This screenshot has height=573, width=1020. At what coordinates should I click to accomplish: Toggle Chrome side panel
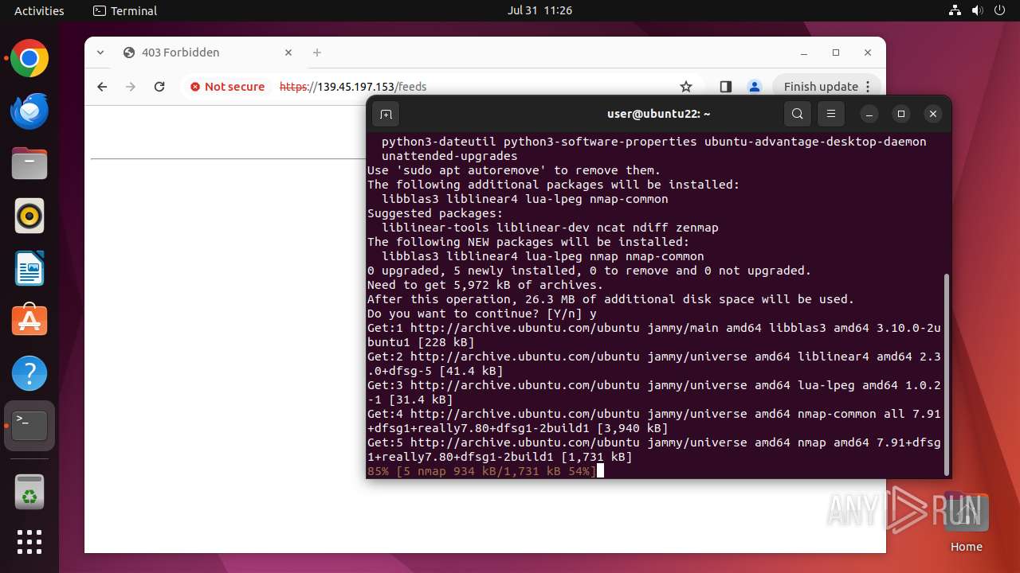click(x=725, y=87)
